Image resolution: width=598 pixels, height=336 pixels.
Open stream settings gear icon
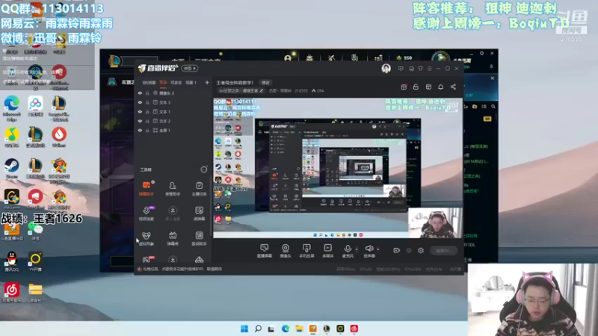421,250
